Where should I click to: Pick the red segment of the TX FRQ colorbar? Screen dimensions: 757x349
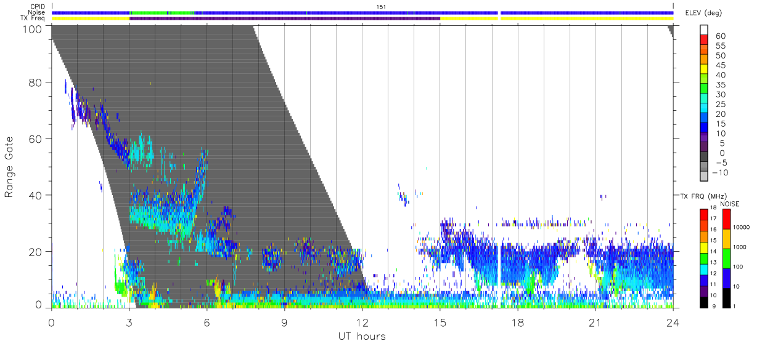point(703,214)
